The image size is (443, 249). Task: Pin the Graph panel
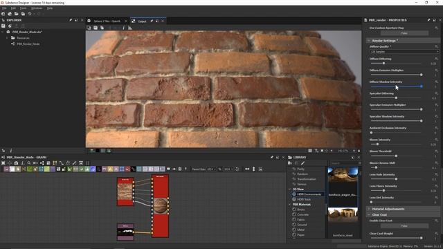click(x=272, y=157)
